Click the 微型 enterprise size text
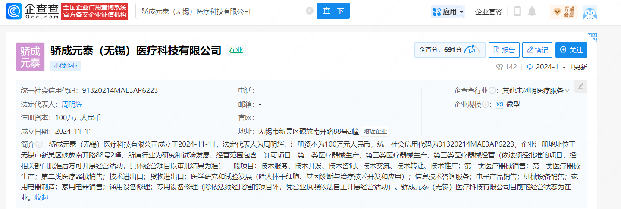Image resolution: width=621 pixels, height=209 pixels. pos(513,104)
